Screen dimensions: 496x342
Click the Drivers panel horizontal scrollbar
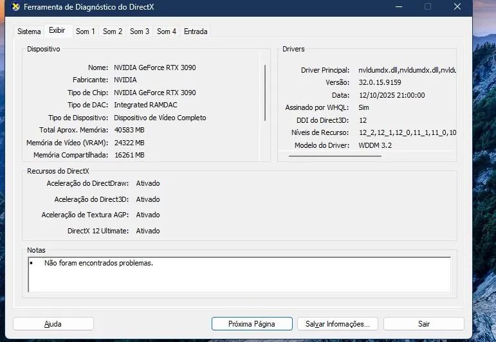coord(323,156)
